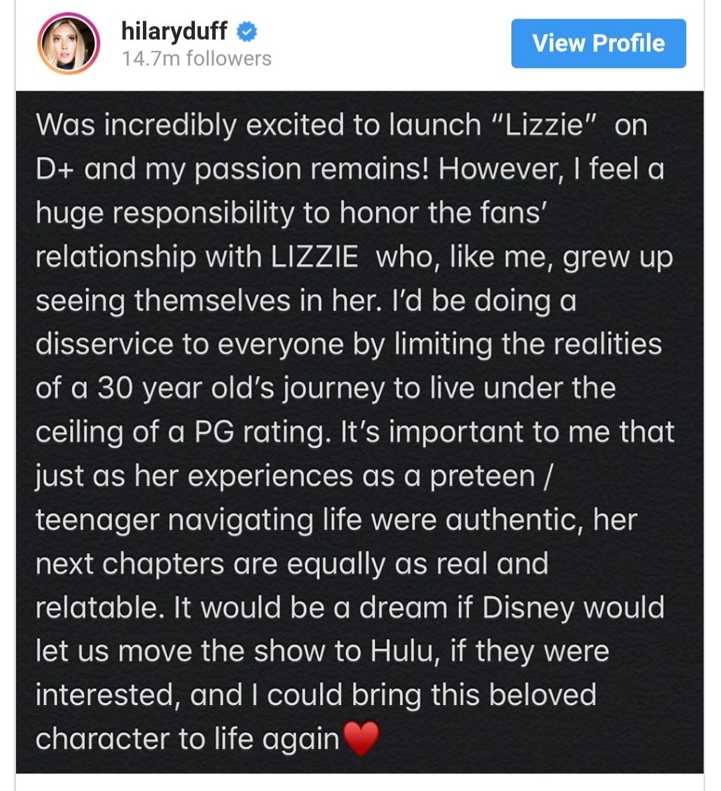Image resolution: width=721 pixels, height=791 pixels.
Task: Click the "D+" text in the post
Action: (x=55, y=169)
